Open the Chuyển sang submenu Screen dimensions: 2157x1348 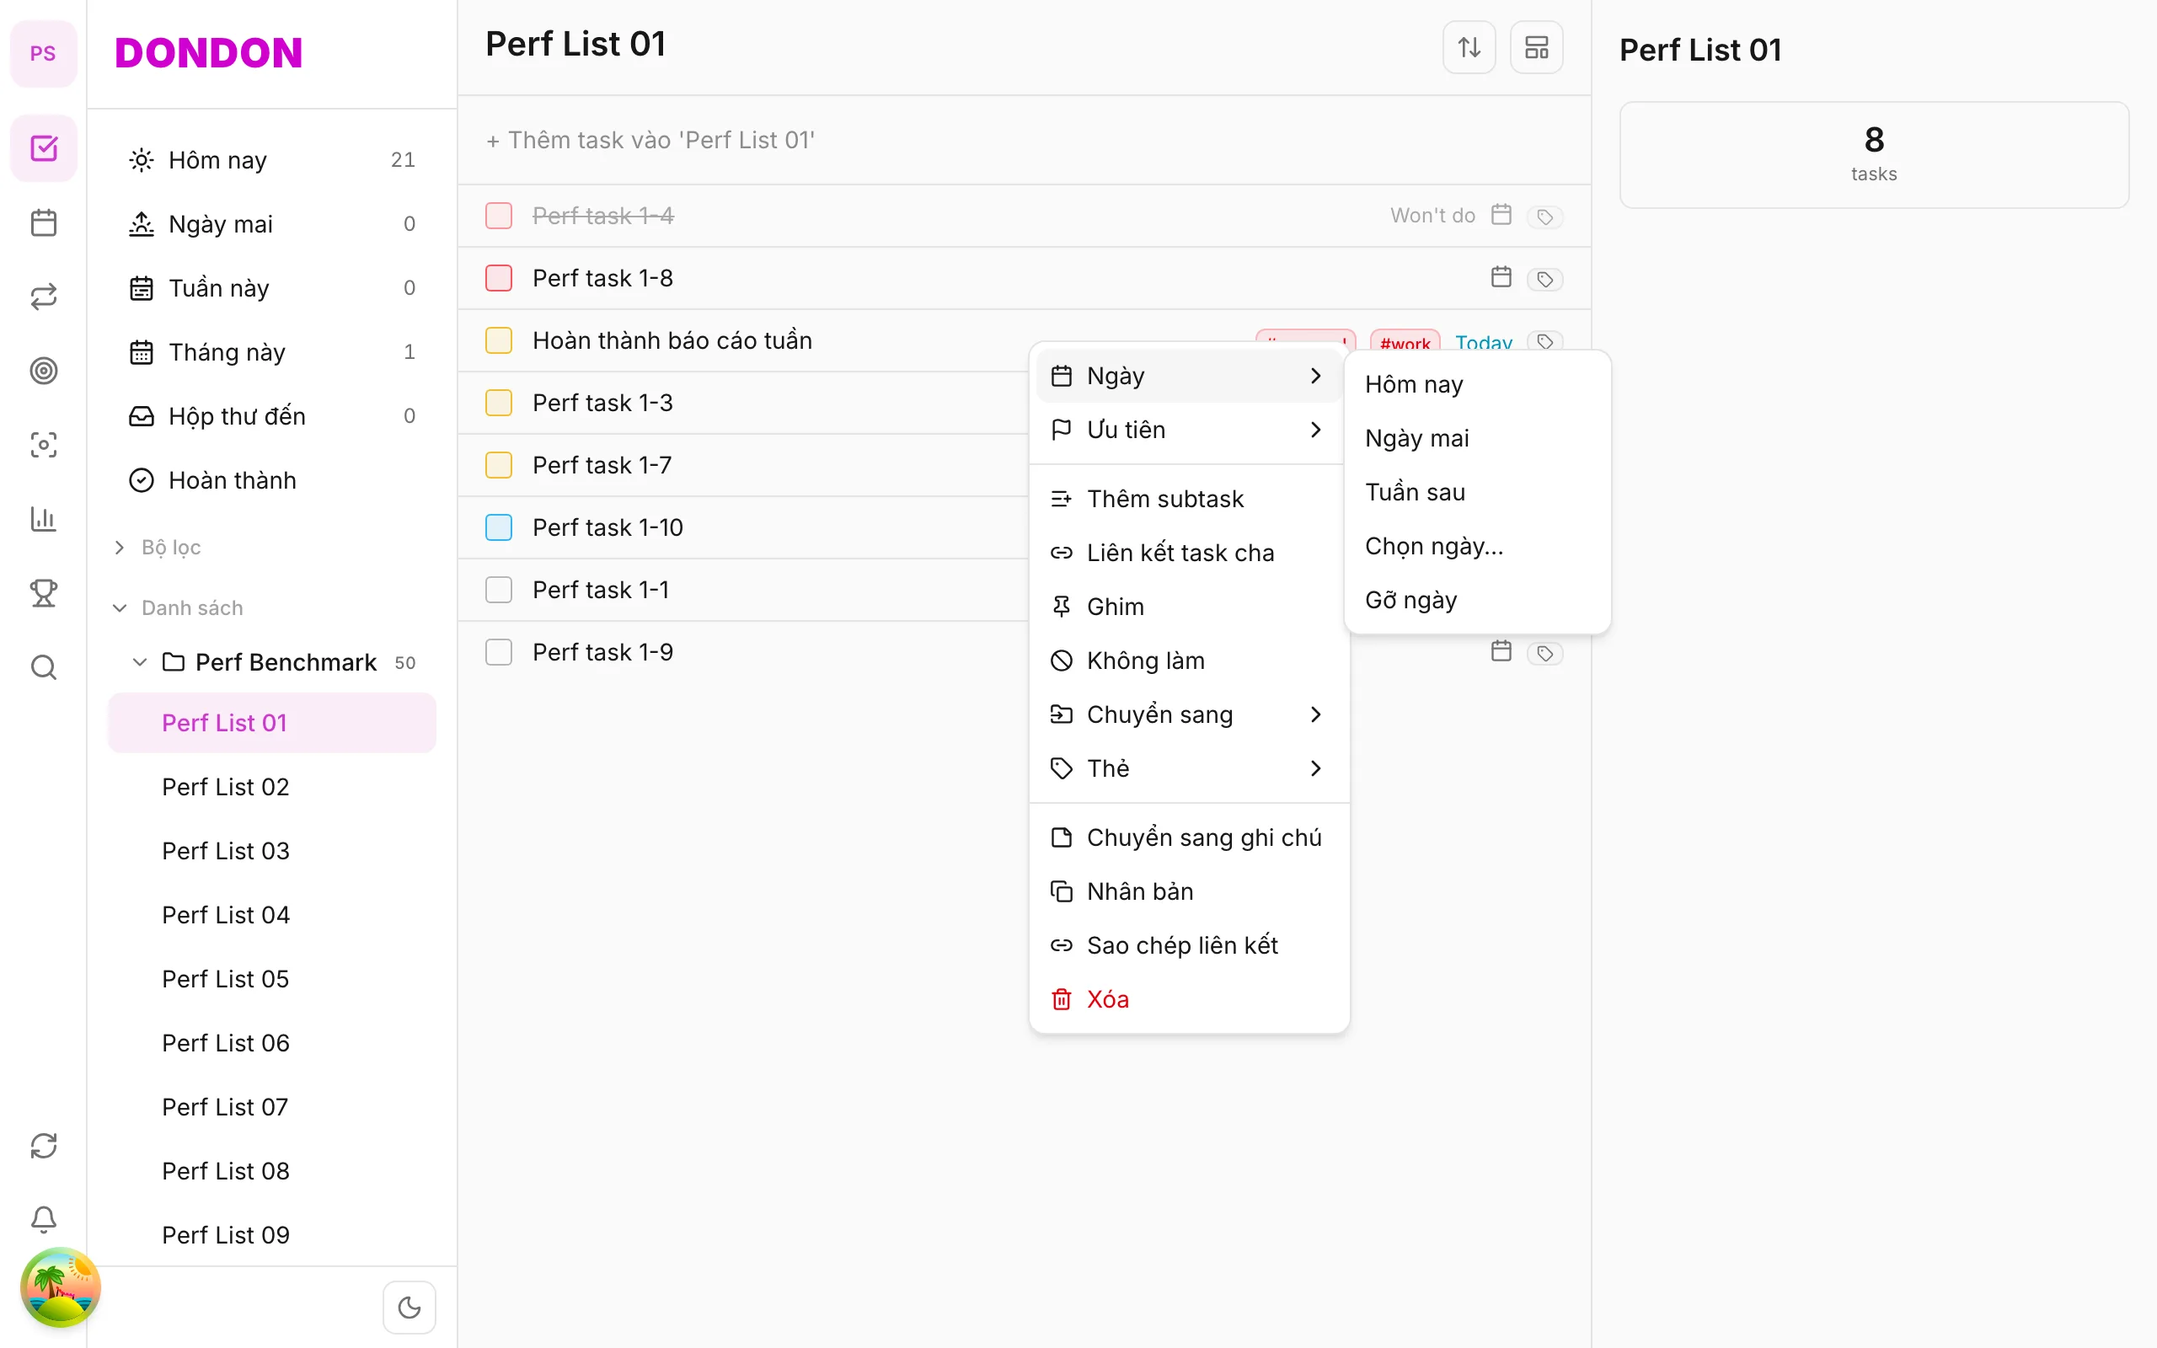tap(1188, 715)
